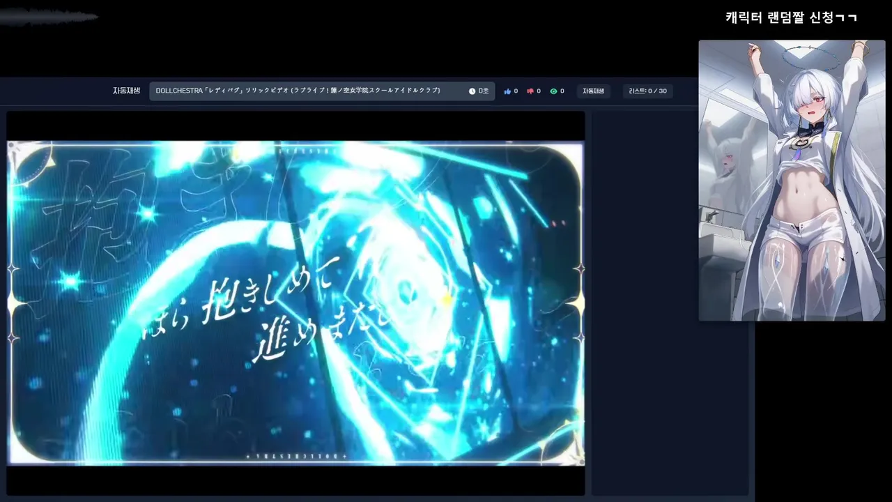Click the anime character image thumbnail

coord(792,181)
